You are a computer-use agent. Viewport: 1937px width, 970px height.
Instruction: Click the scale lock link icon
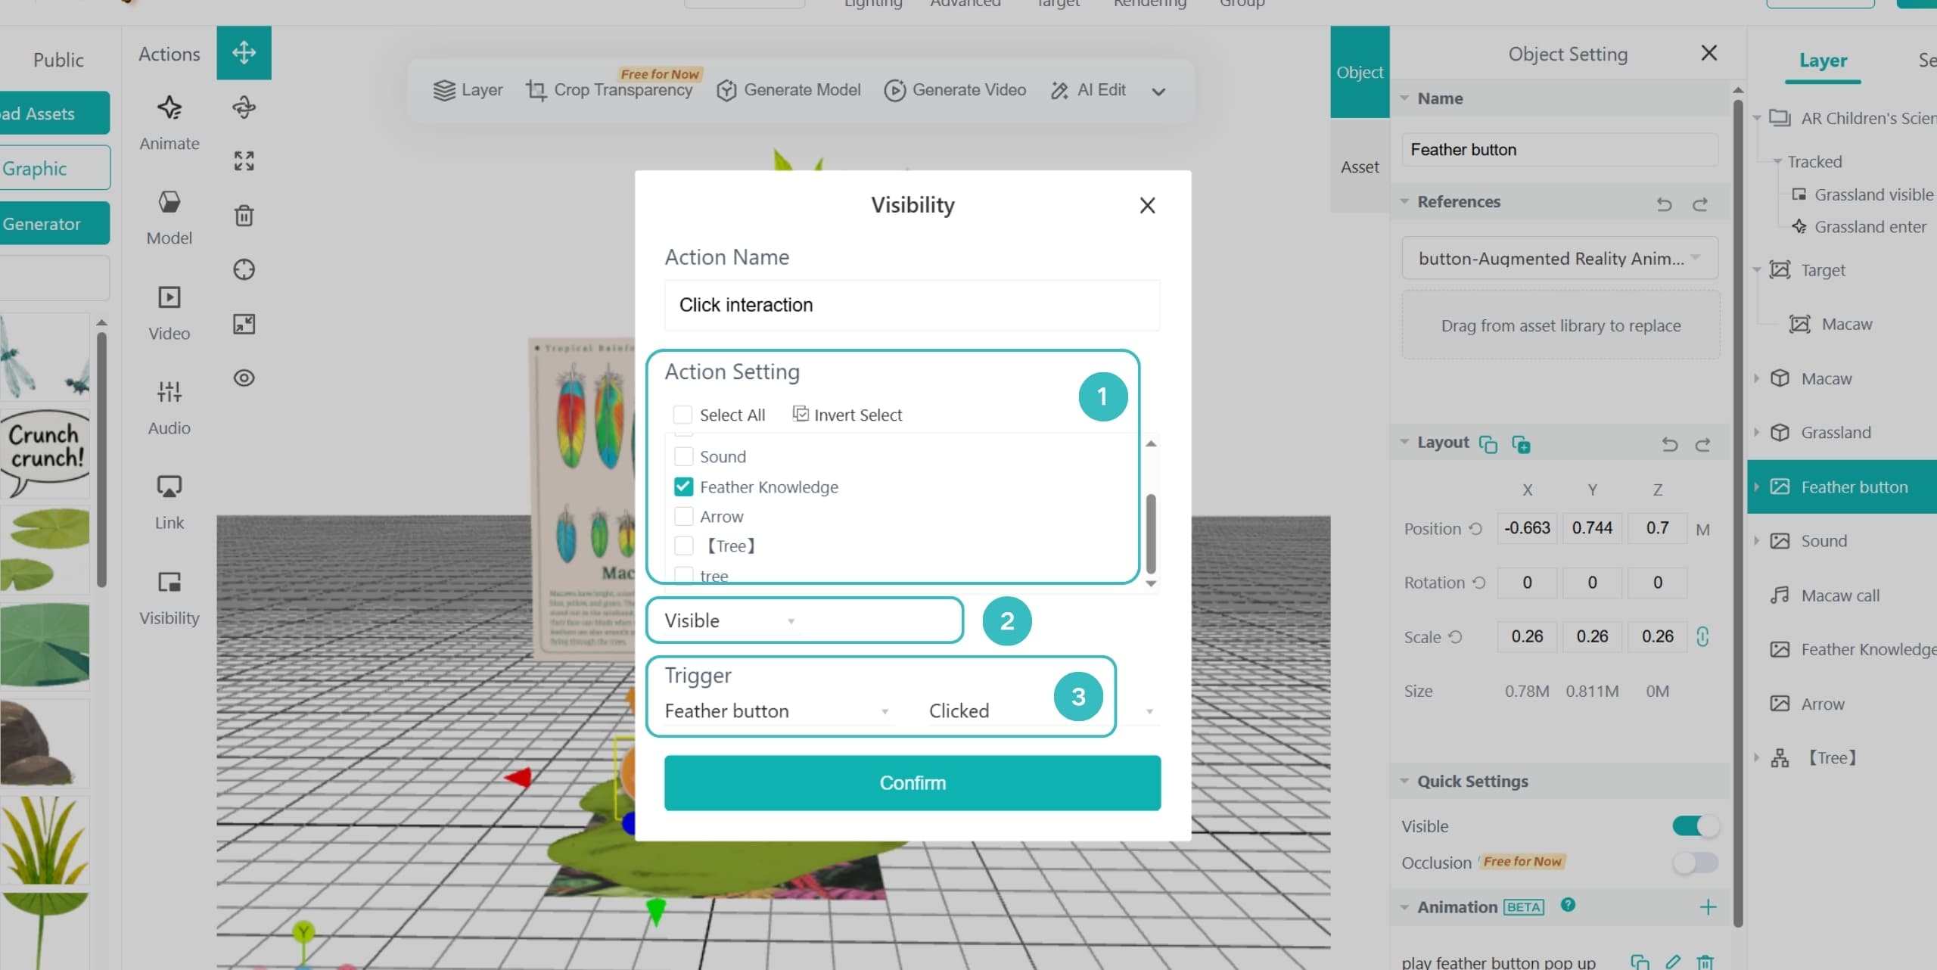coord(1702,636)
